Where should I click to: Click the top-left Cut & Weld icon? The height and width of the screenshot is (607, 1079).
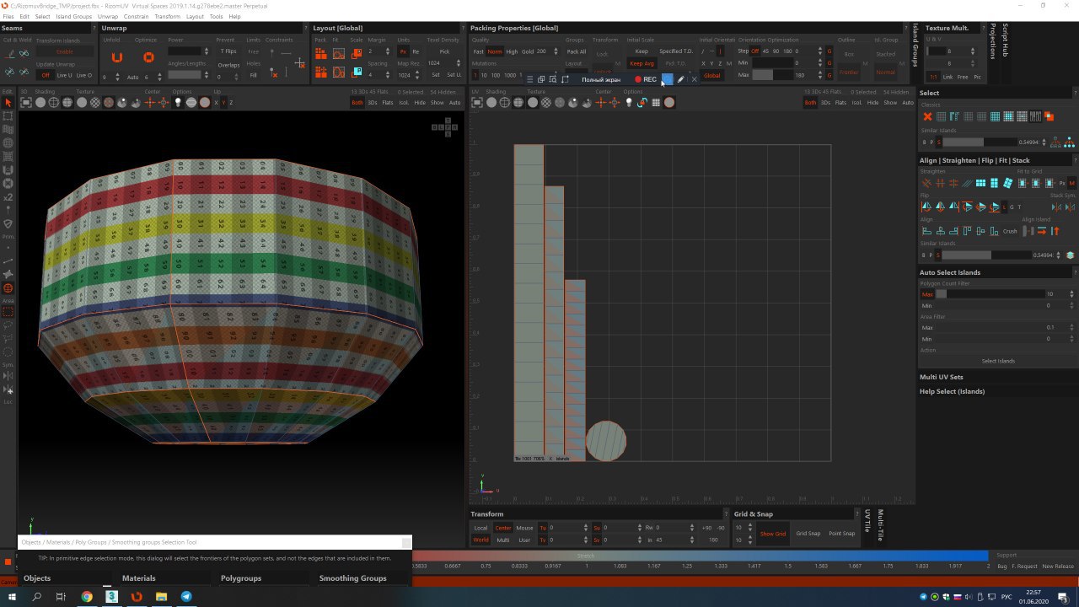[x=9, y=52]
